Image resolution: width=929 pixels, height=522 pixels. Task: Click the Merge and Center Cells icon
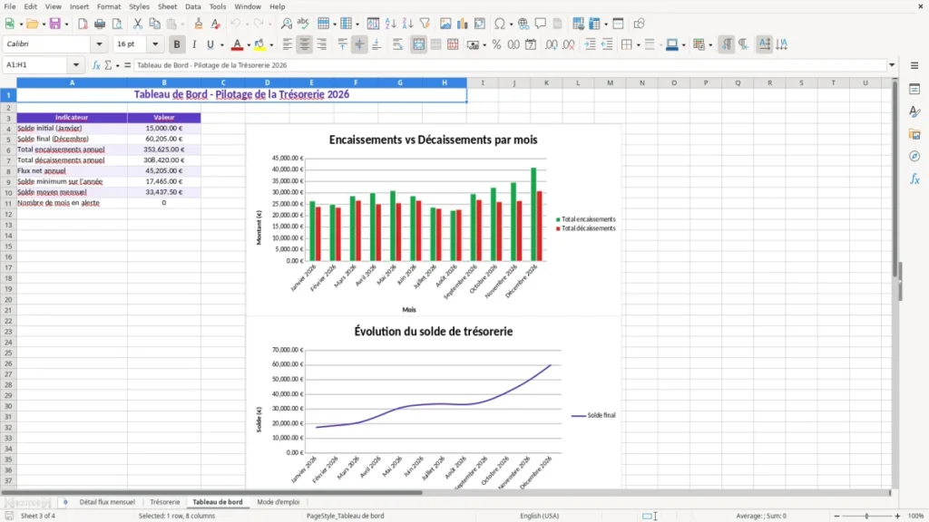pyautogui.click(x=419, y=44)
